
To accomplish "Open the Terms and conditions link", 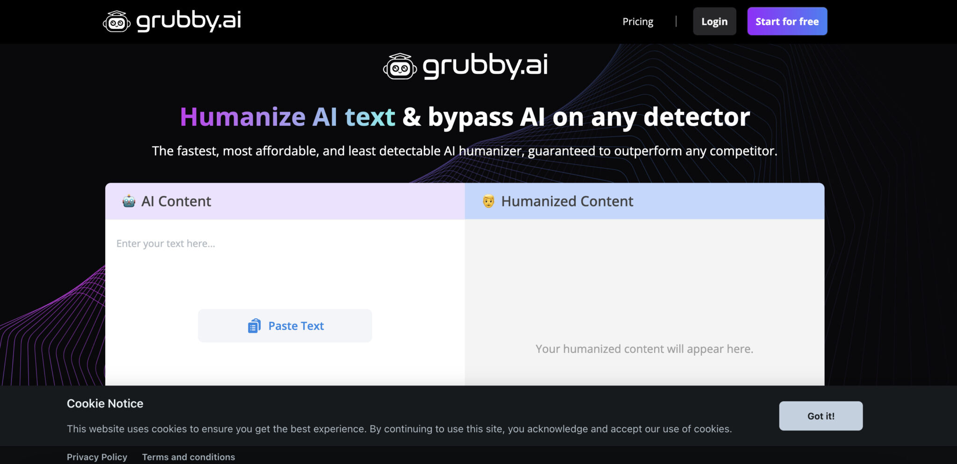I will [x=188, y=457].
